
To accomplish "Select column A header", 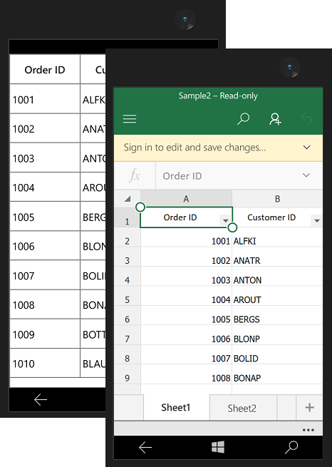I will coord(186,199).
